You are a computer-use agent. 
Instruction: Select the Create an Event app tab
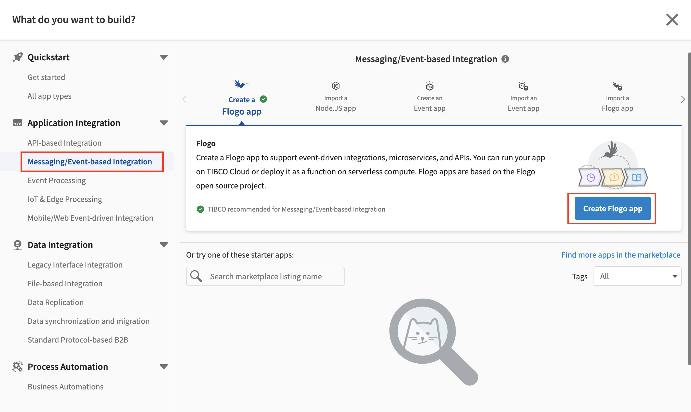coord(429,98)
